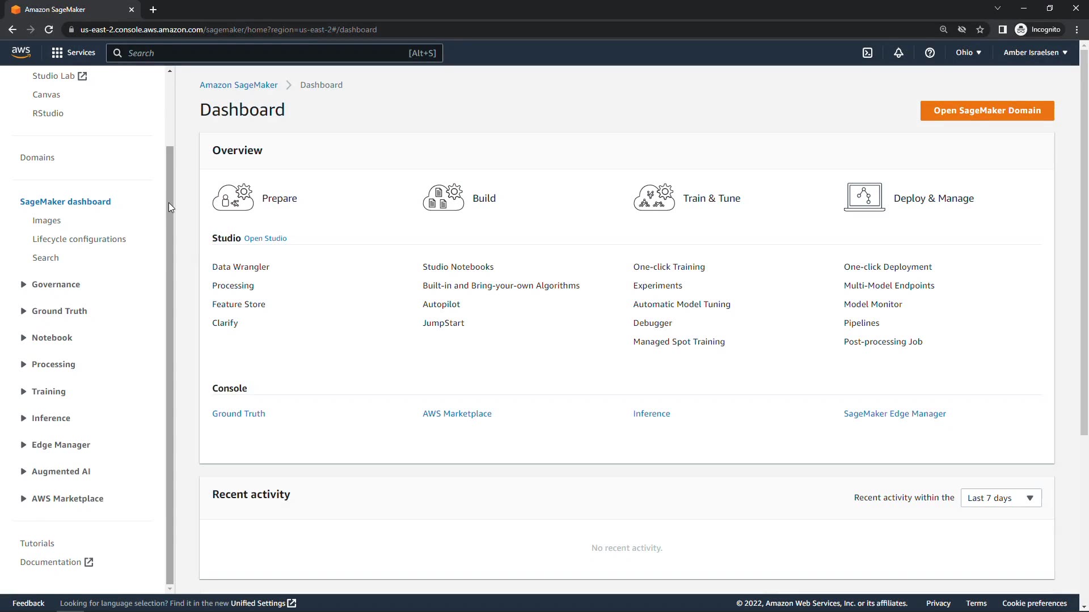Open the Services grid menu
This screenshot has width=1089, height=612.
tap(73, 53)
